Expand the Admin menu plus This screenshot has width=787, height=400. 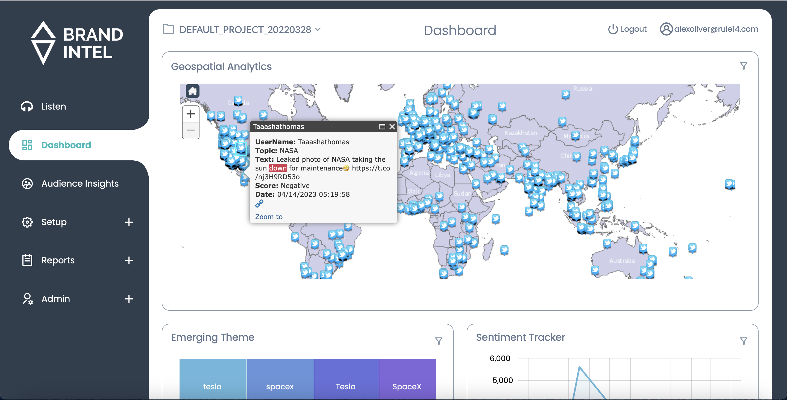pyautogui.click(x=129, y=299)
